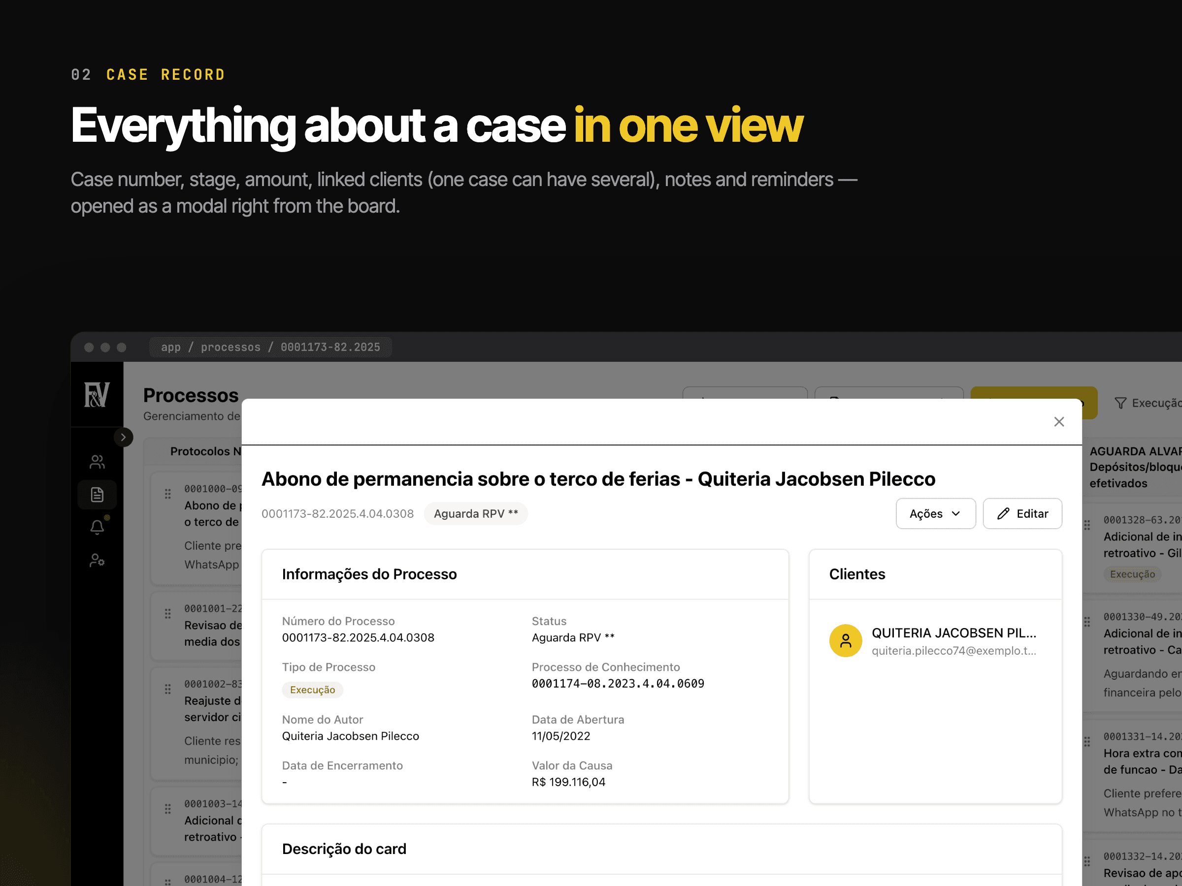Select the Processos document icon in sidebar
This screenshot has height=886, width=1182.
(97, 495)
